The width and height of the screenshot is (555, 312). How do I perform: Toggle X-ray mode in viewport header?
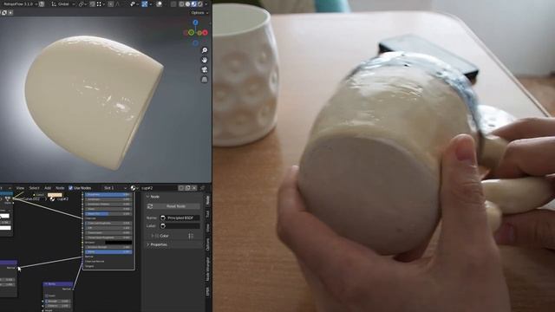click(173, 4)
